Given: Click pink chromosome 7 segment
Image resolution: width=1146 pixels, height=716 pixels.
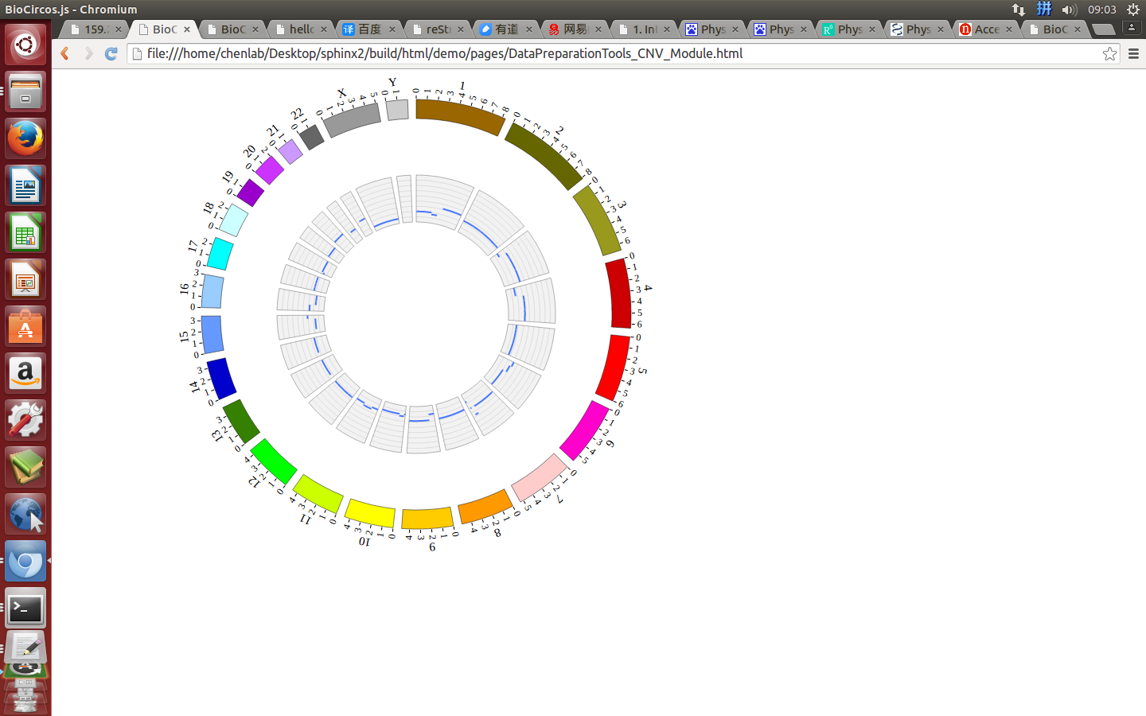Looking at the screenshot, I should point(540,477).
